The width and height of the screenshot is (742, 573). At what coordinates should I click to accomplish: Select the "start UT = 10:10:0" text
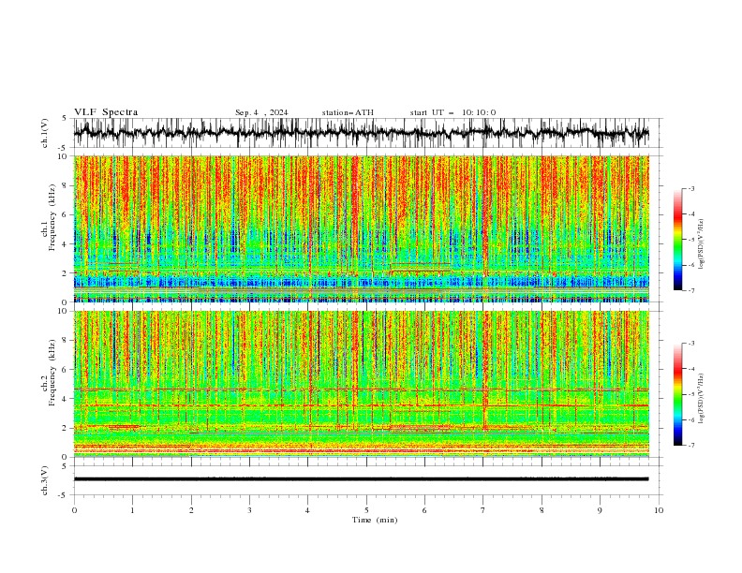point(453,112)
